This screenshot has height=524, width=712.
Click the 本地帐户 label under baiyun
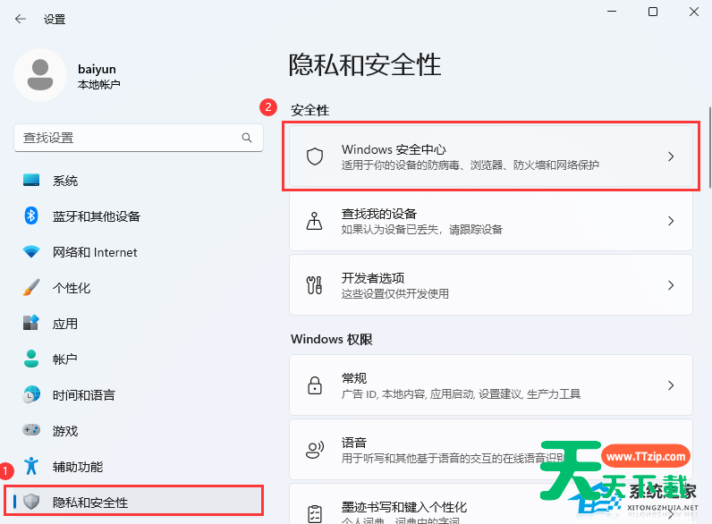coord(99,84)
